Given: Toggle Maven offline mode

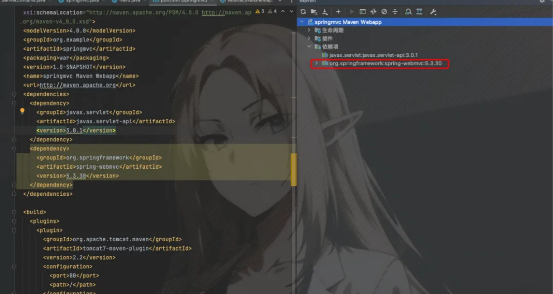Looking at the screenshot, I should [373, 12].
